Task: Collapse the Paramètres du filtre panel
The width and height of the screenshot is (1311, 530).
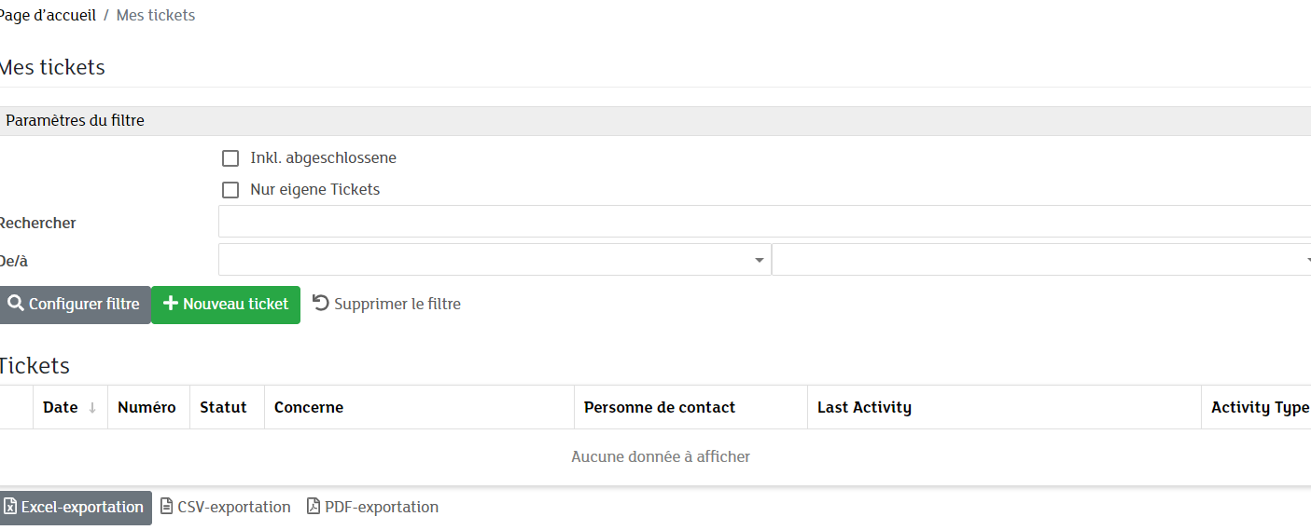Action: (x=75, y=121)
